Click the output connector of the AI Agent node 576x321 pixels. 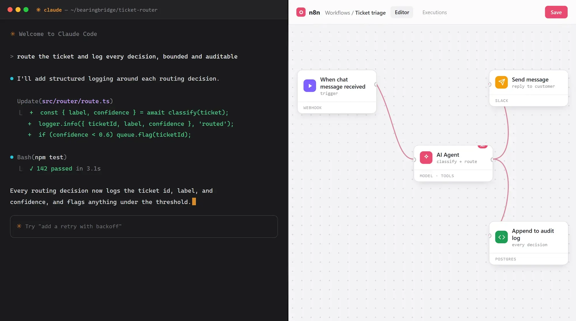492,160
